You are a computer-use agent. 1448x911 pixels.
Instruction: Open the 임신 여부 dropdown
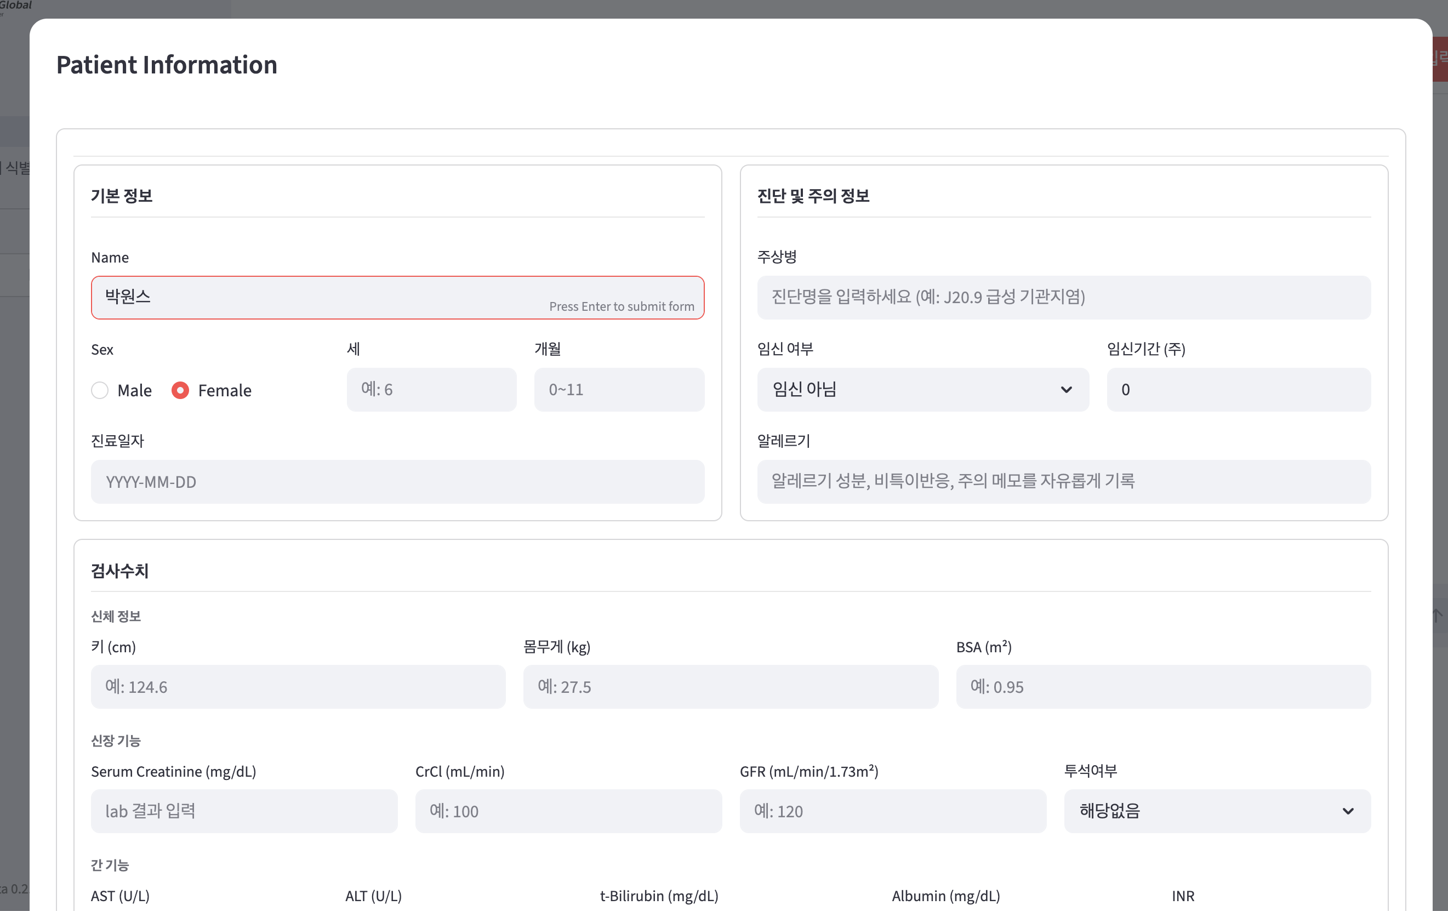tap(922, 390)
